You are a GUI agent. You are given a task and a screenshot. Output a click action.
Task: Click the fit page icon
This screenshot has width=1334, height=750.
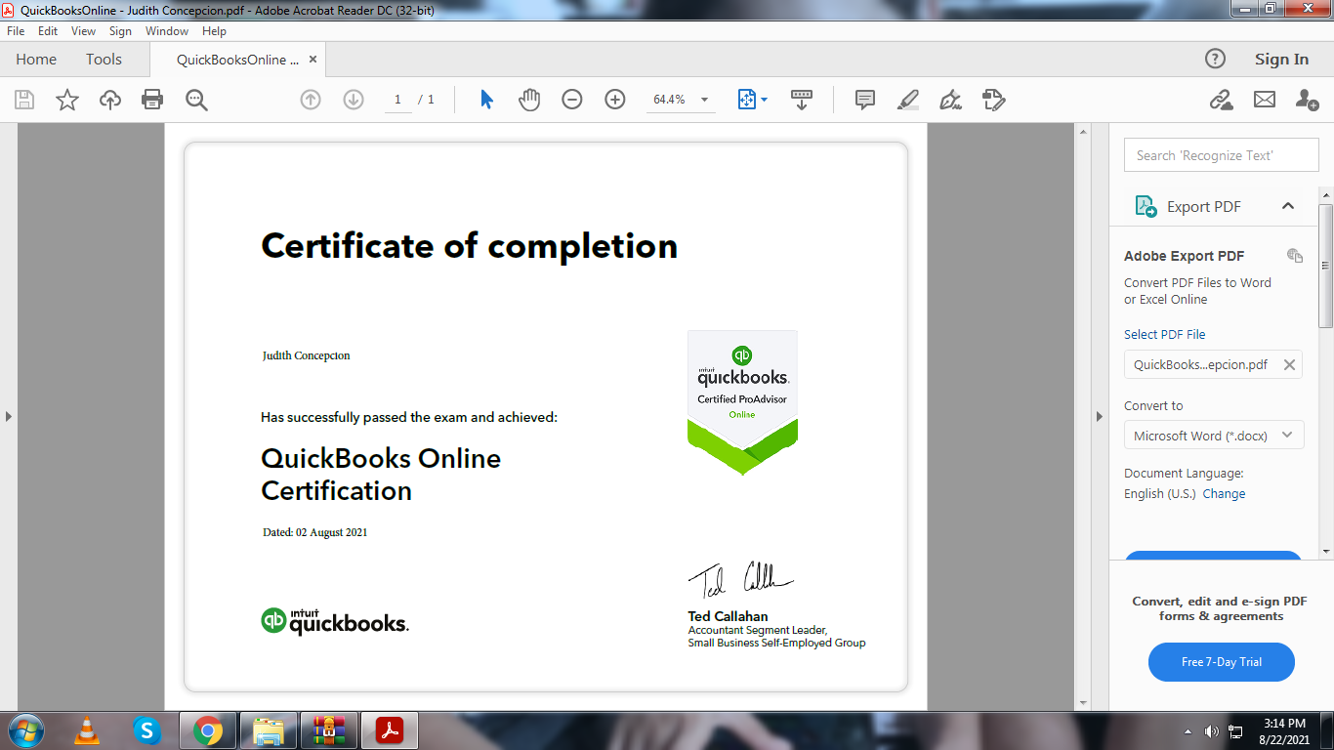tap(747, 100)
